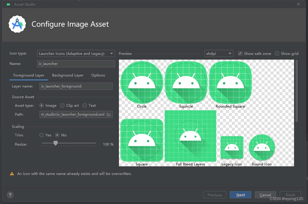Click the Source Asset section label
308x204 pixels.
[23, 97]
